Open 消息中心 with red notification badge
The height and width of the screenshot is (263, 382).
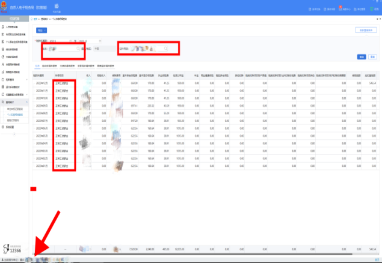(341, 9)
